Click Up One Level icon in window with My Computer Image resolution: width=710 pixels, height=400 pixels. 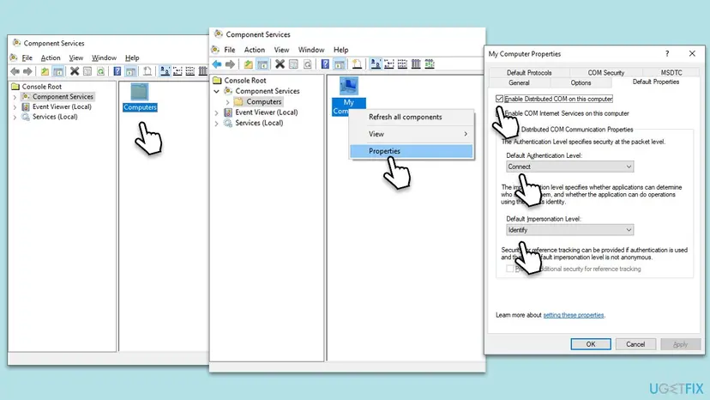(x=248, y=64)
